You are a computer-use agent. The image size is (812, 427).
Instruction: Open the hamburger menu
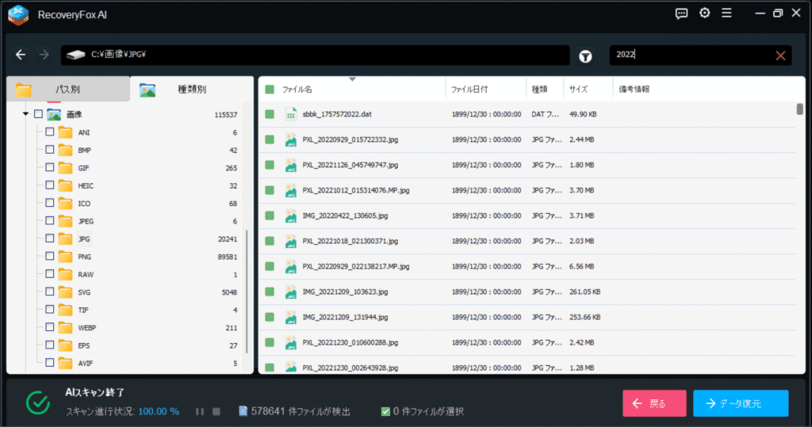[726, 13]
